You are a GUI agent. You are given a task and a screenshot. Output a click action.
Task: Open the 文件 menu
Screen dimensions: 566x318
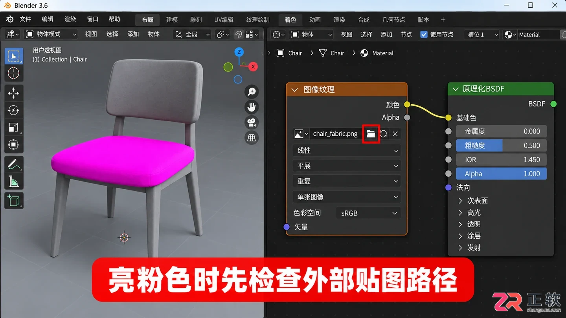(25, 19)
